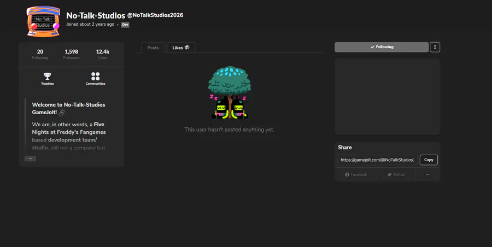492x247 pixels.
Task: Open the No-Talk-Studios profile avatar
Action: (x=43, y=21)
